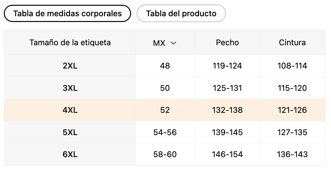Click chest value 119-124 cell
The width and height of the screenshot is (331, 174).
point(227,66)
